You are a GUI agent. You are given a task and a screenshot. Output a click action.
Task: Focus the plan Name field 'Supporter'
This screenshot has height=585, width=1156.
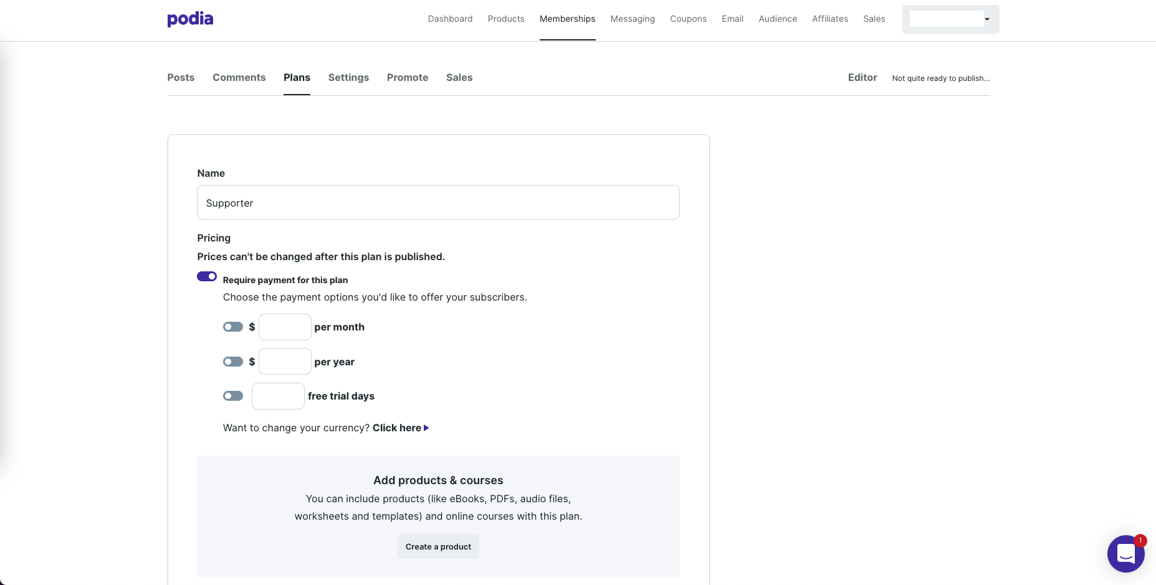tap(438, 202)
